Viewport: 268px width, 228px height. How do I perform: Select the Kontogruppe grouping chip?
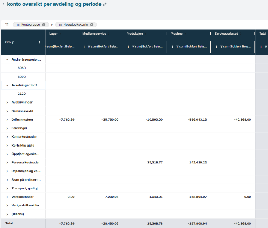point(29,24)
